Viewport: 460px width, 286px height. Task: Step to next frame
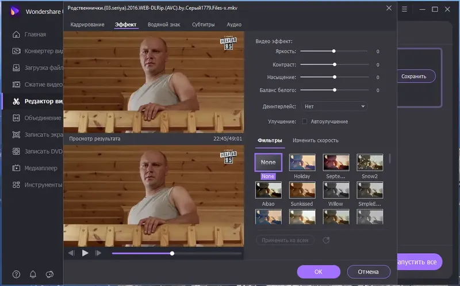[x=98, y=253]
